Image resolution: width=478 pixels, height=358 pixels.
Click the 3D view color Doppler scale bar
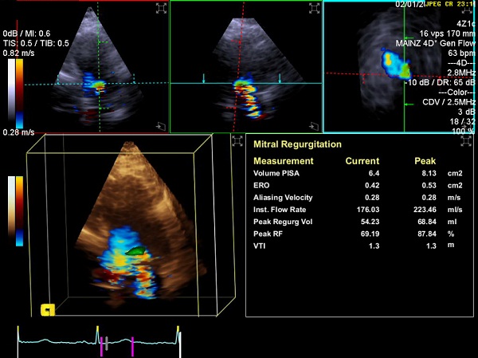pyautogui.click(x=19, y=211)
